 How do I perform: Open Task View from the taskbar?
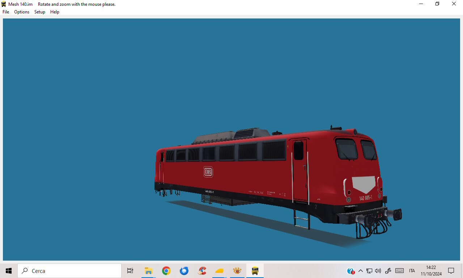click(130, 271)
